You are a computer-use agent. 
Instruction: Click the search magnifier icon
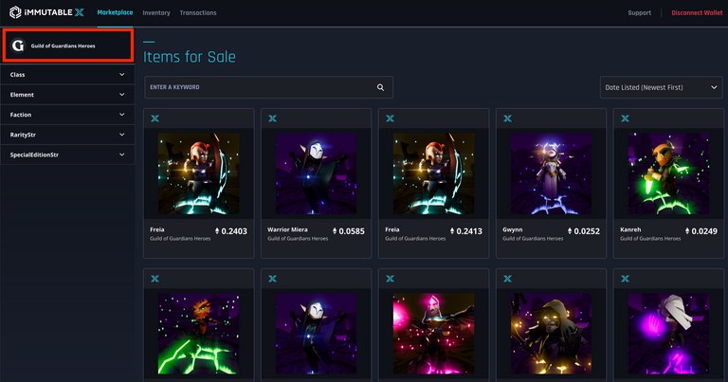[380, 87]
